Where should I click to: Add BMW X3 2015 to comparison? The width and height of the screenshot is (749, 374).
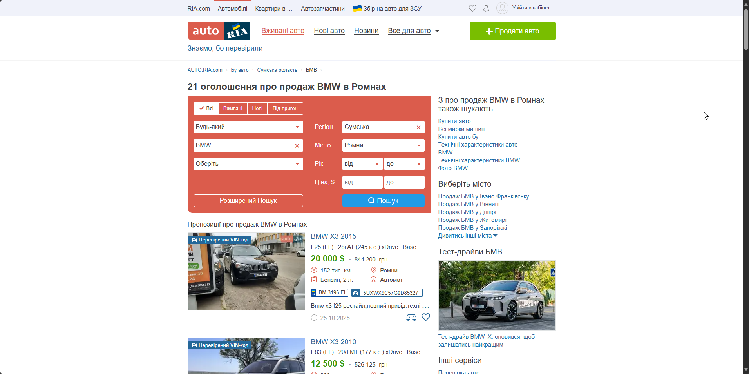(x=411, y=318)
